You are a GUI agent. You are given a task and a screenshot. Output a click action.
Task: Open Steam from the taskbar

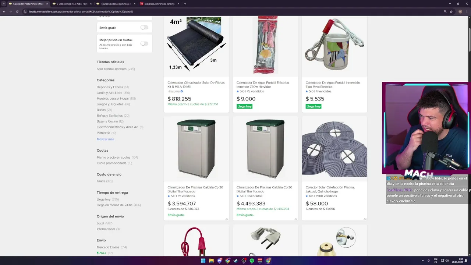(235, 261)
